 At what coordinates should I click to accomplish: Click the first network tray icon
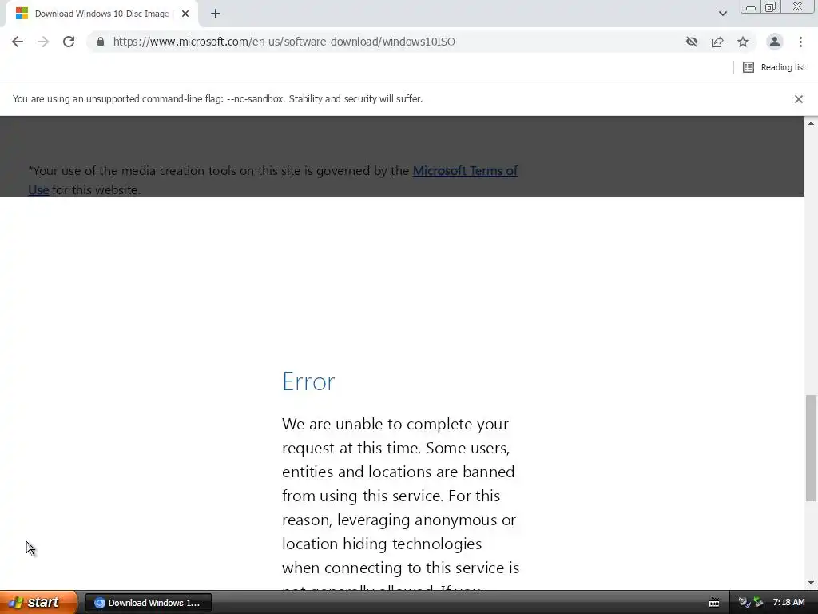[744, 603]
